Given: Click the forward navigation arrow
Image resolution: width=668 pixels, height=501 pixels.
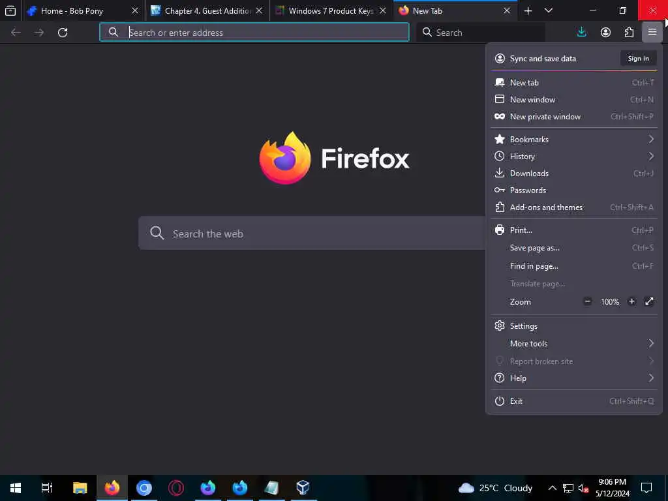Looking at the screenshot, I should [39, 33].
